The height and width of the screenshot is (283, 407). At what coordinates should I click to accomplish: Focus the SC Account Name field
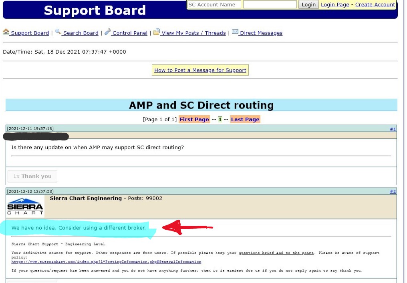tap(214, 4)
